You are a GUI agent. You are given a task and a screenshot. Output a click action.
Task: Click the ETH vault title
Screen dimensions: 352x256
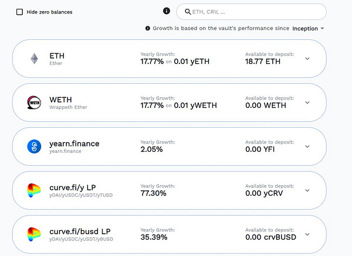(57, 56)
